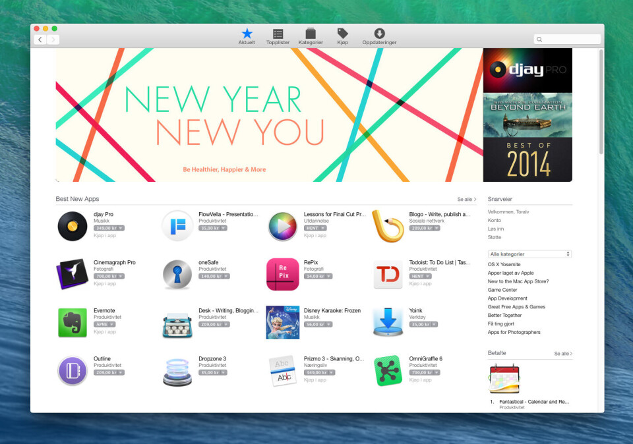Click Outline 209,00 kr price button
This screenshot has width=633, height=444.
[x=109, y=373]
